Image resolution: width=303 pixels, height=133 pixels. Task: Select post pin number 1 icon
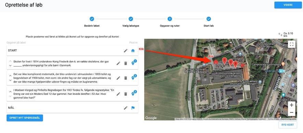coord(133,63)
